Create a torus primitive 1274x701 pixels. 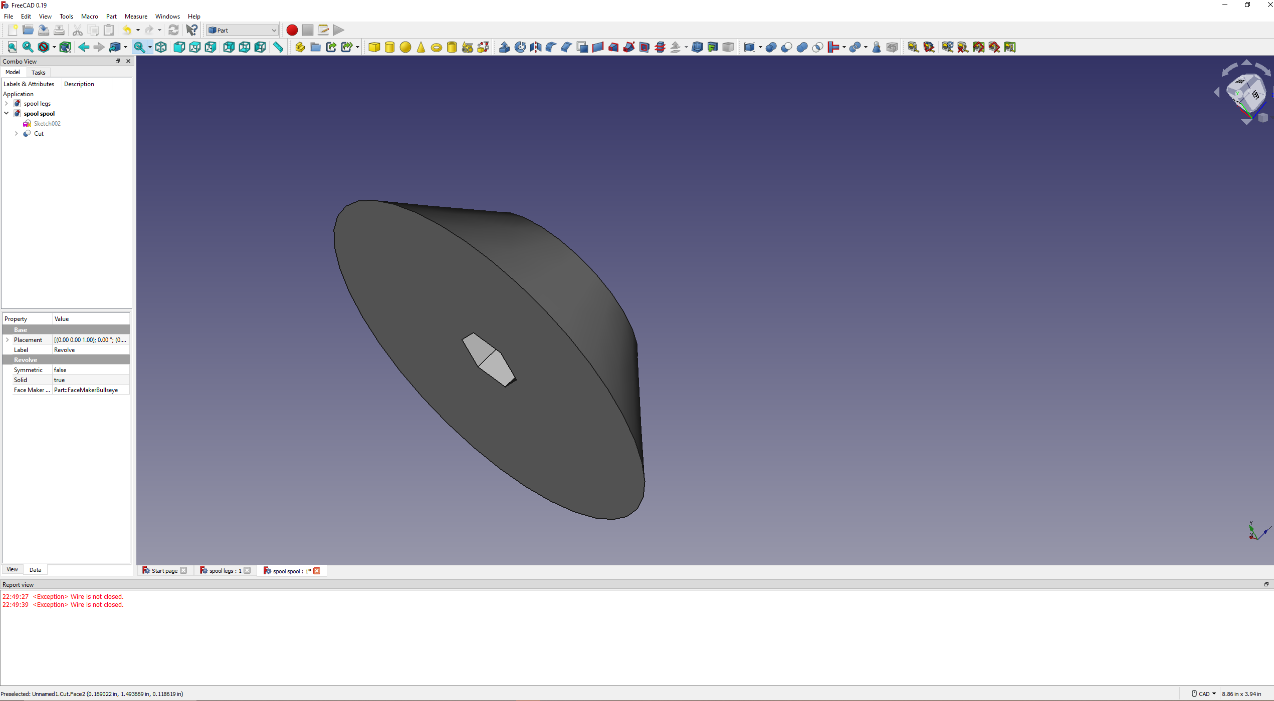[437, 48]
